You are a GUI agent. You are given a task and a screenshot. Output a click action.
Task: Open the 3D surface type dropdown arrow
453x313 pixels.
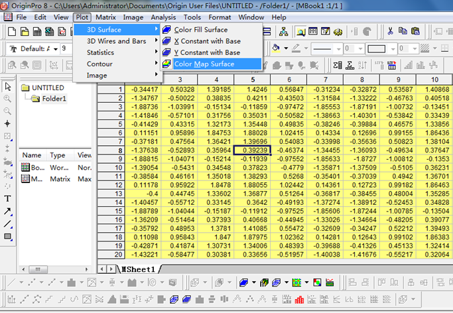pyautogui.click(x=254, y=282)
